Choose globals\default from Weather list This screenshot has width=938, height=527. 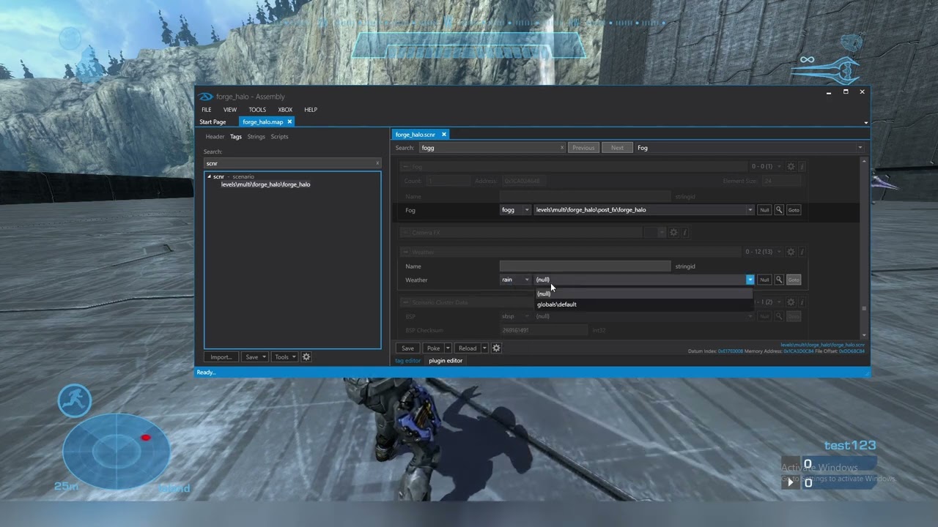tap(644, 304)
